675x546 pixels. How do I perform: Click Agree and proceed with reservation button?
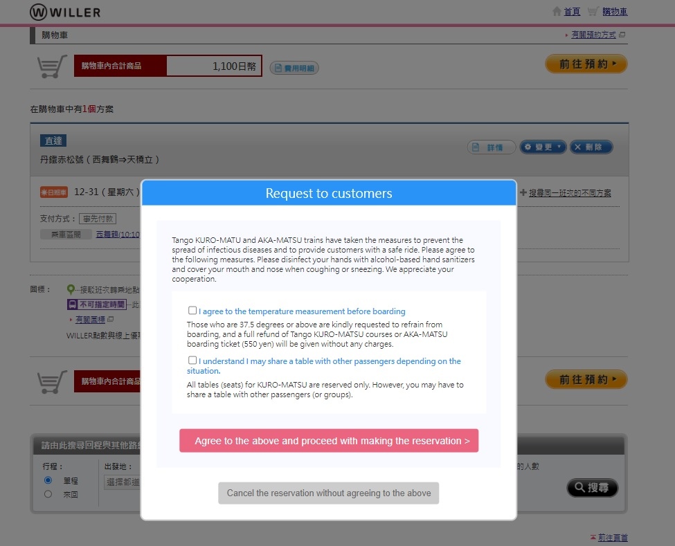(x=329, y=441)
